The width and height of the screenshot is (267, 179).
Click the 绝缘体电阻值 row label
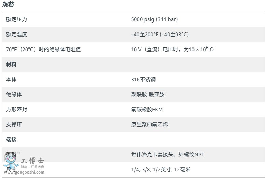43,50
